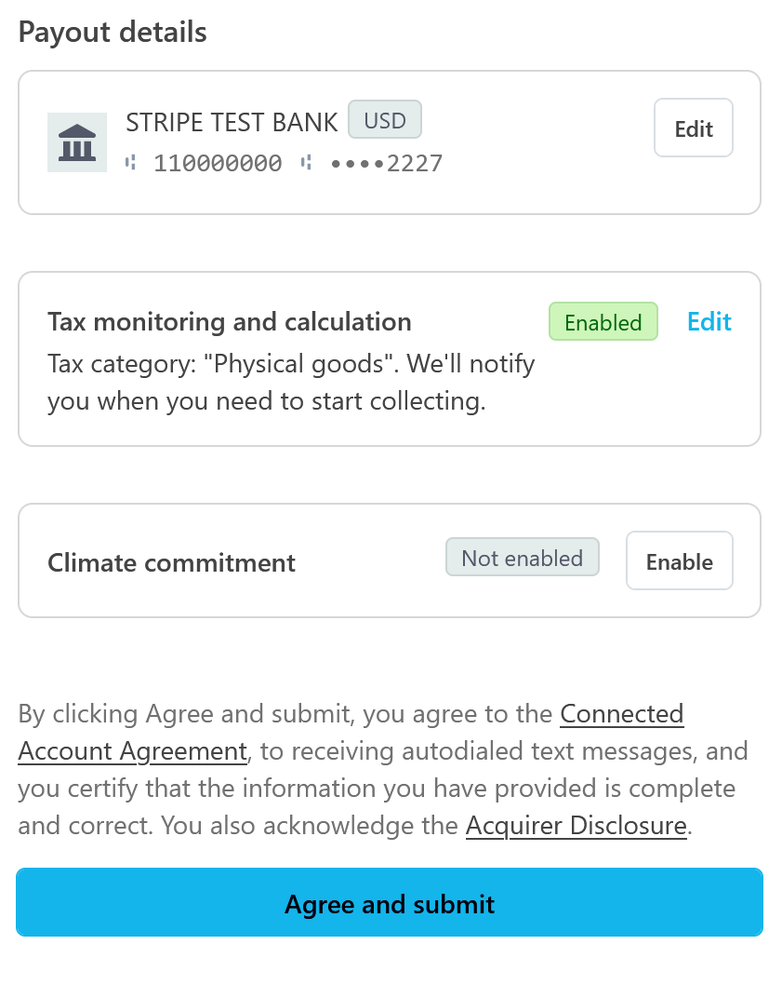Edit the Stripe Test Bank payout details
This screenshot has height=985, width=782.
click(693, 128)
